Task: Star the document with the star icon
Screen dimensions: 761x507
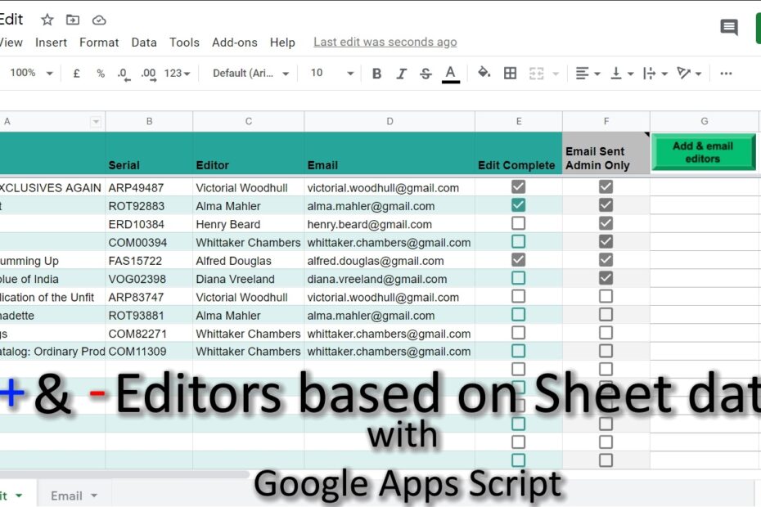Action: click(47, 20)
